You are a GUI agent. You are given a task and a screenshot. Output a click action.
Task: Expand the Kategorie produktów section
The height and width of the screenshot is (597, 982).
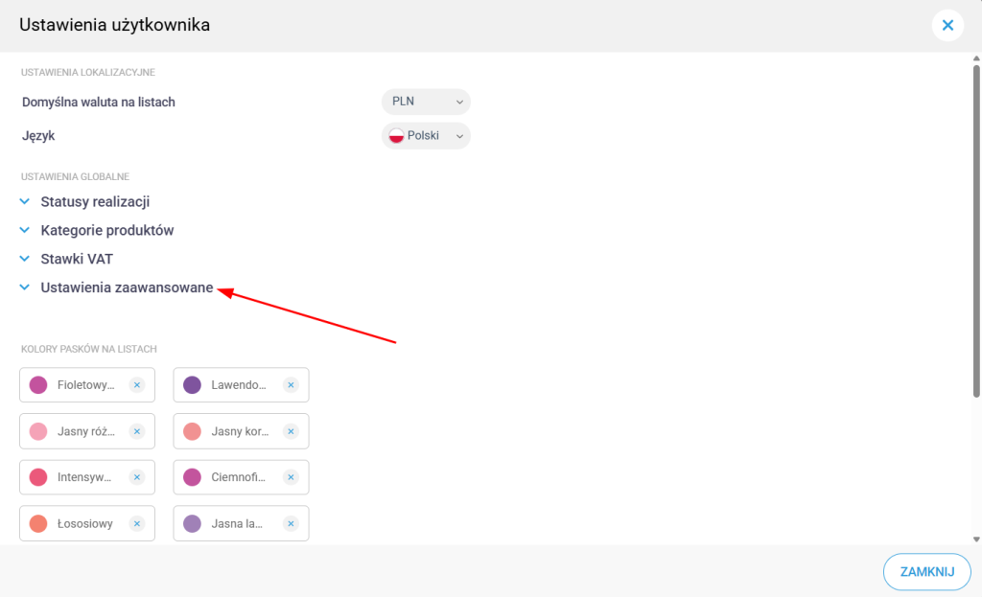point(106,231)
